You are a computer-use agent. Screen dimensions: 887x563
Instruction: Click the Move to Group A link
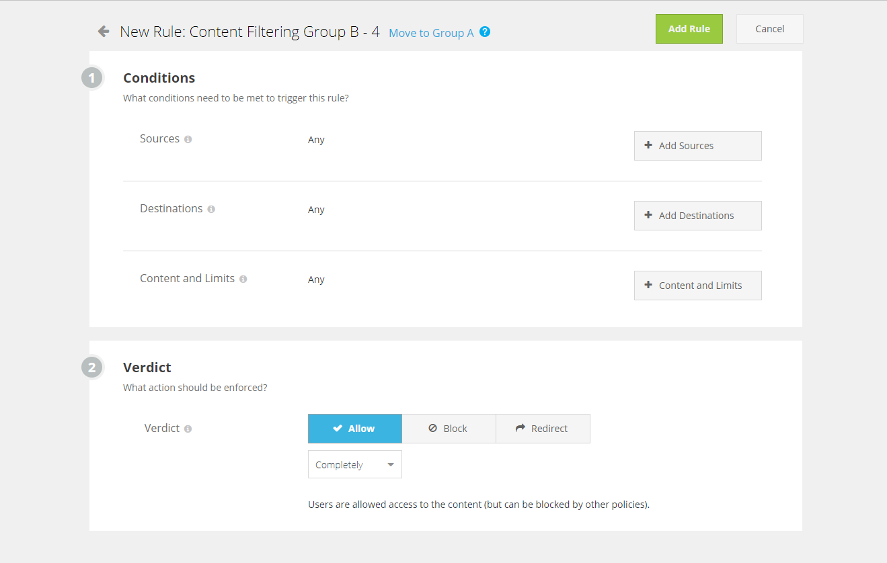tap(431, 33)
